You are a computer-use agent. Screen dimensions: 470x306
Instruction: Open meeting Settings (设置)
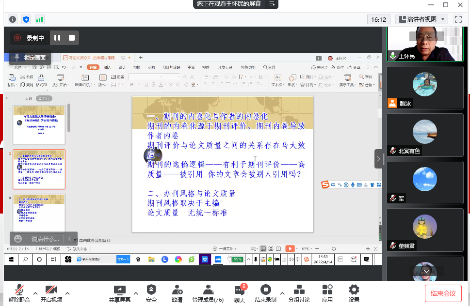click(354, 293)
